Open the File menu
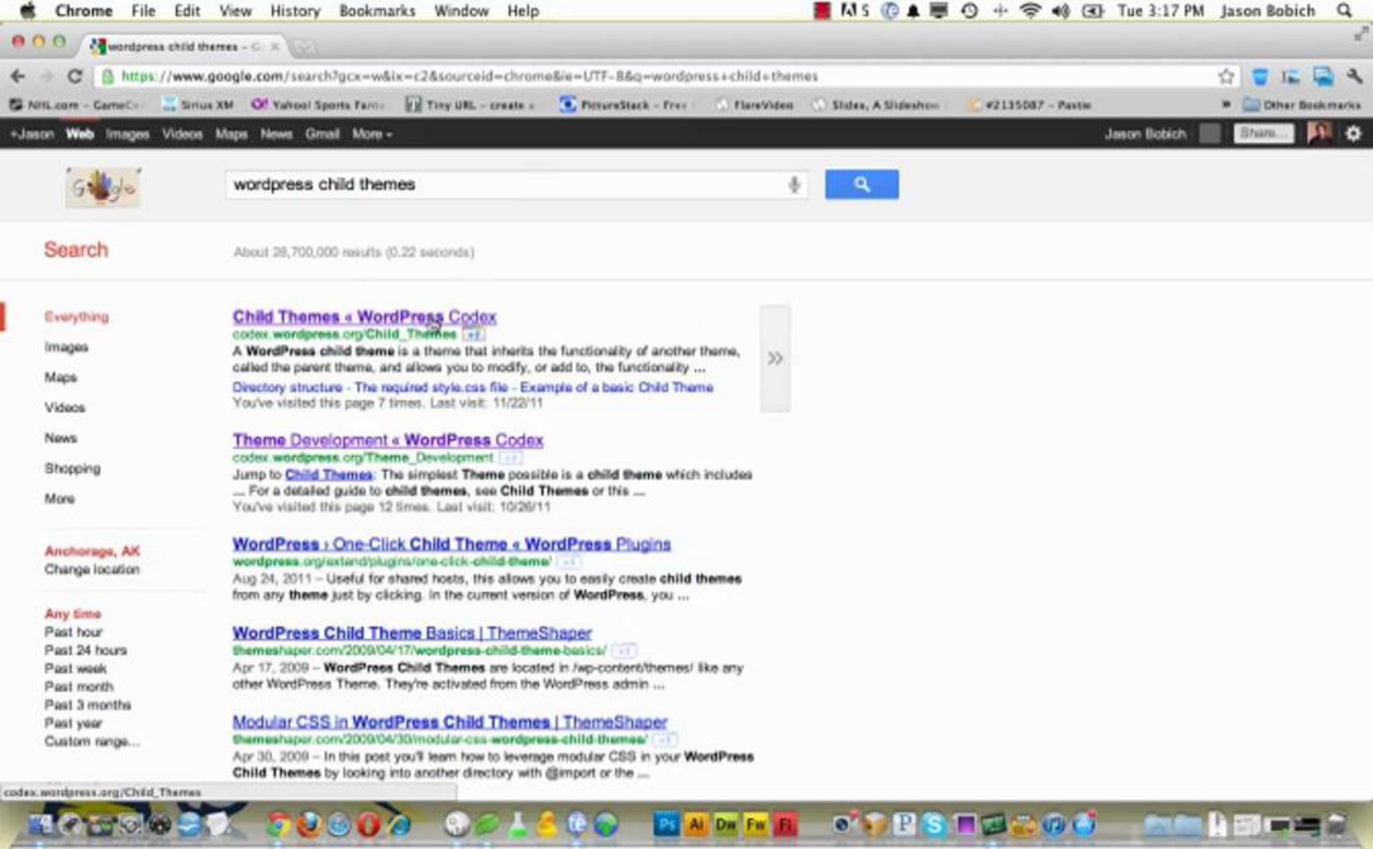Viewport: 1373px width, 849px height. click(x=143, y=11)
